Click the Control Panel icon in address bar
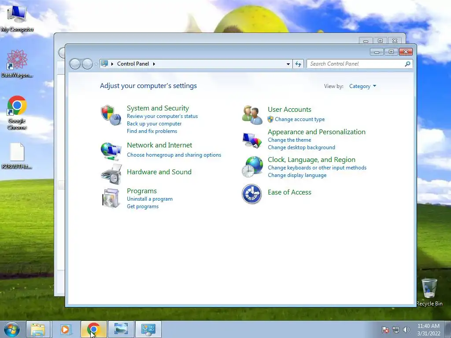The height and width of the screenshot is (338, 451). pyautogui.click(x=104, y=63)
